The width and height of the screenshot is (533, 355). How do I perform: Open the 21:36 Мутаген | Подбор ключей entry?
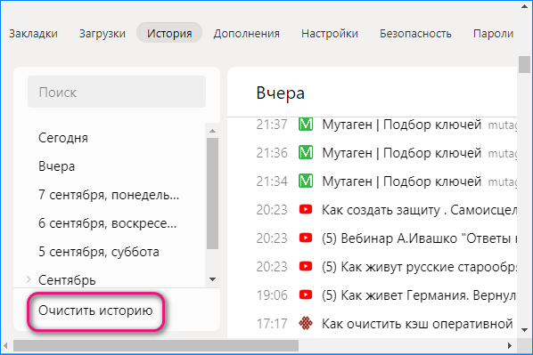coord(402,153)
